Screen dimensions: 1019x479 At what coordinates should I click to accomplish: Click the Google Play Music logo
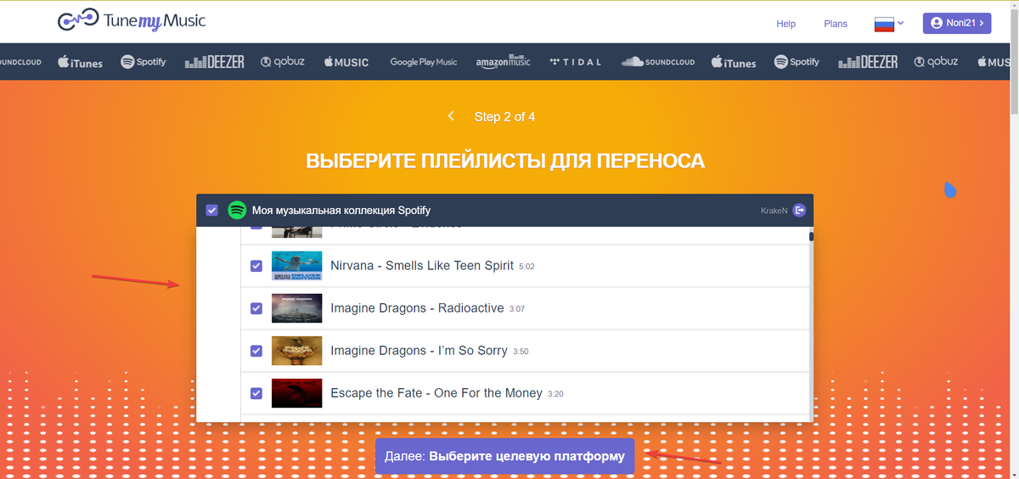pyautogui.click(x=424, y=62)
